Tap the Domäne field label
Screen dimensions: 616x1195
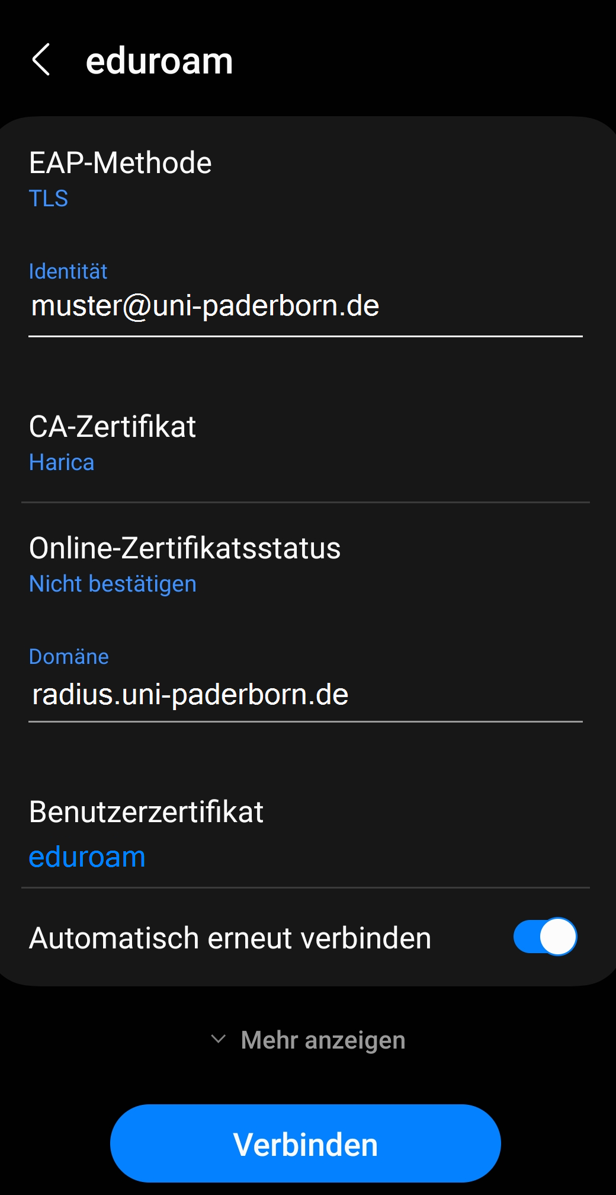(69, 657)
